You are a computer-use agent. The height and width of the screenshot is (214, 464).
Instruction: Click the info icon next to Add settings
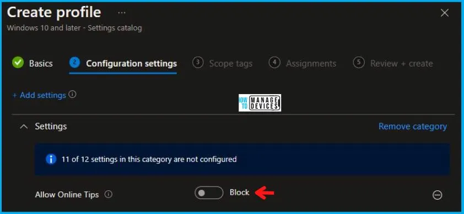(72, 95)
